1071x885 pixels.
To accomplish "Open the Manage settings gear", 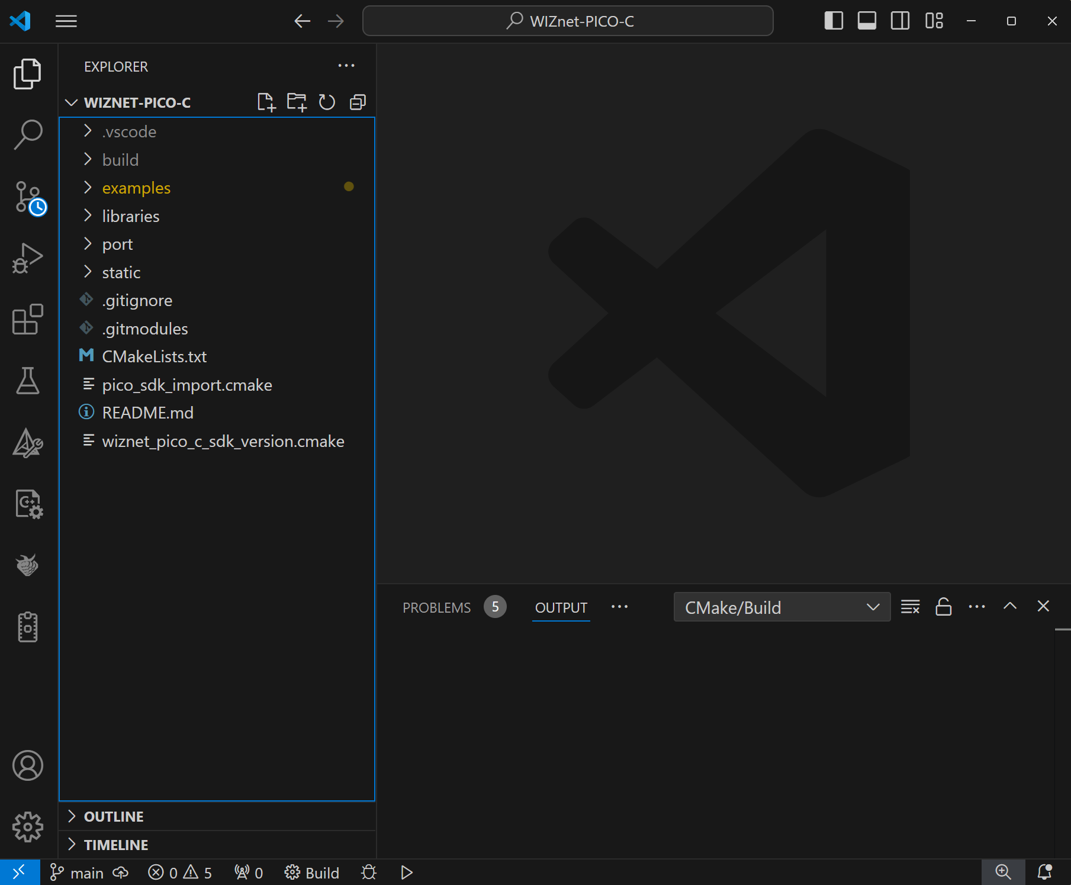I will 28,827.
